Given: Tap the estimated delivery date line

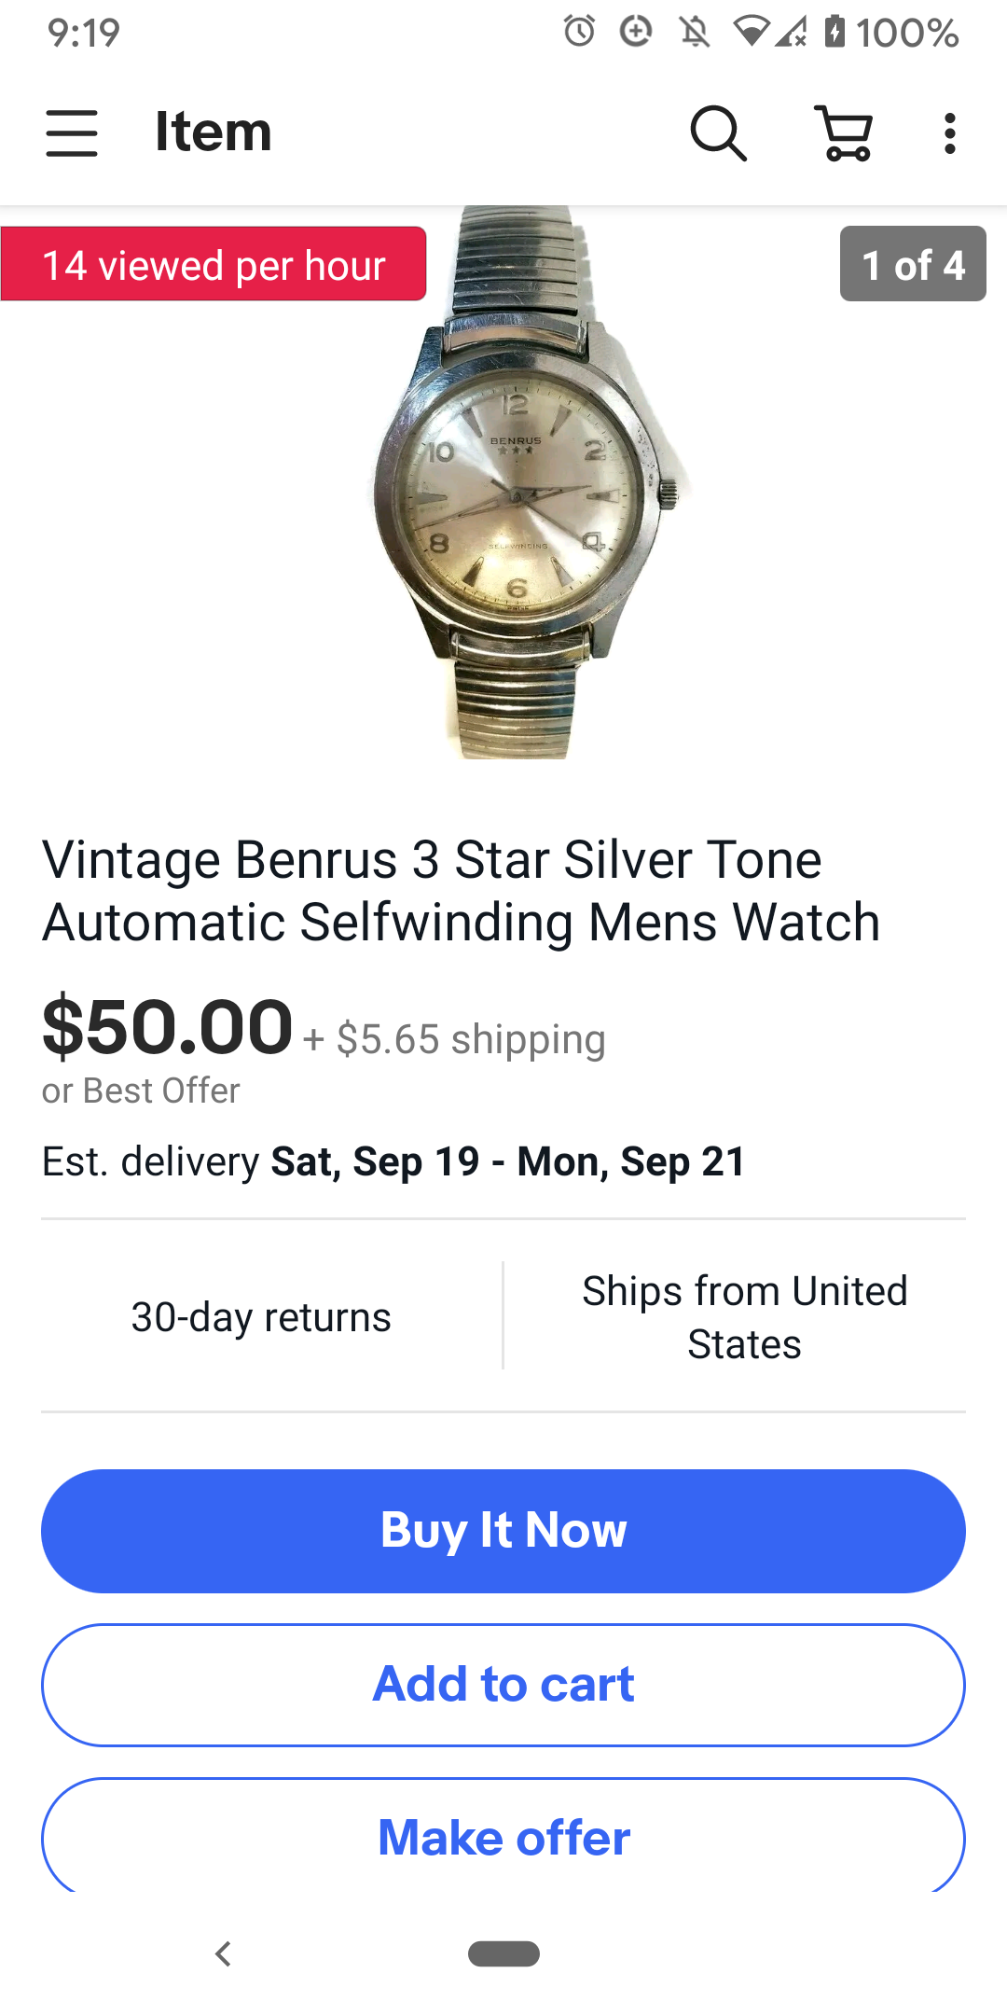Looking at the screenshot, I should [x=393, y=1162].
